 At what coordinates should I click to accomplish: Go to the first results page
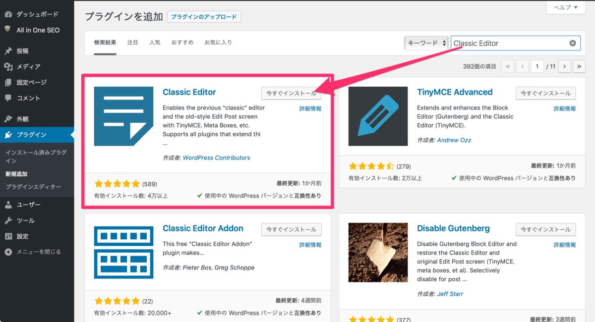(x=508, y=66)
